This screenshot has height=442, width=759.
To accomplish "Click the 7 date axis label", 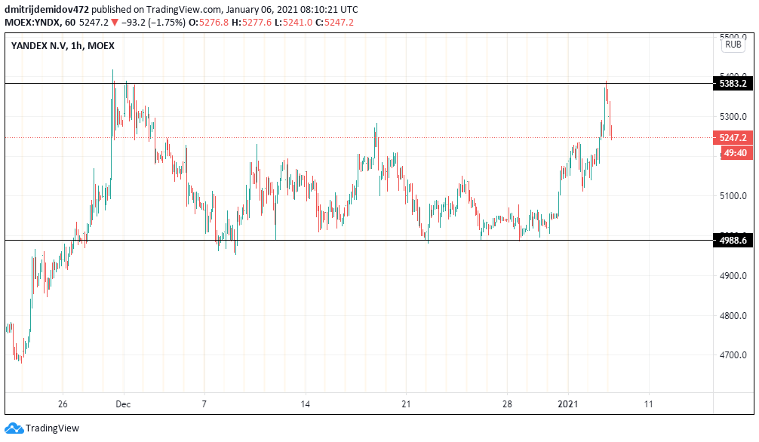I will click(x=204, y=404).
